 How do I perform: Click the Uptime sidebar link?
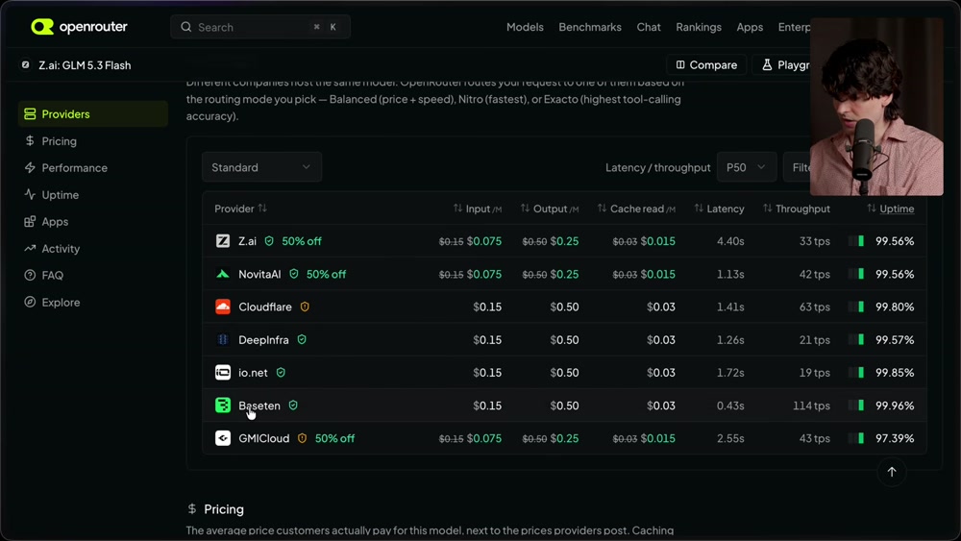point(60,195)
